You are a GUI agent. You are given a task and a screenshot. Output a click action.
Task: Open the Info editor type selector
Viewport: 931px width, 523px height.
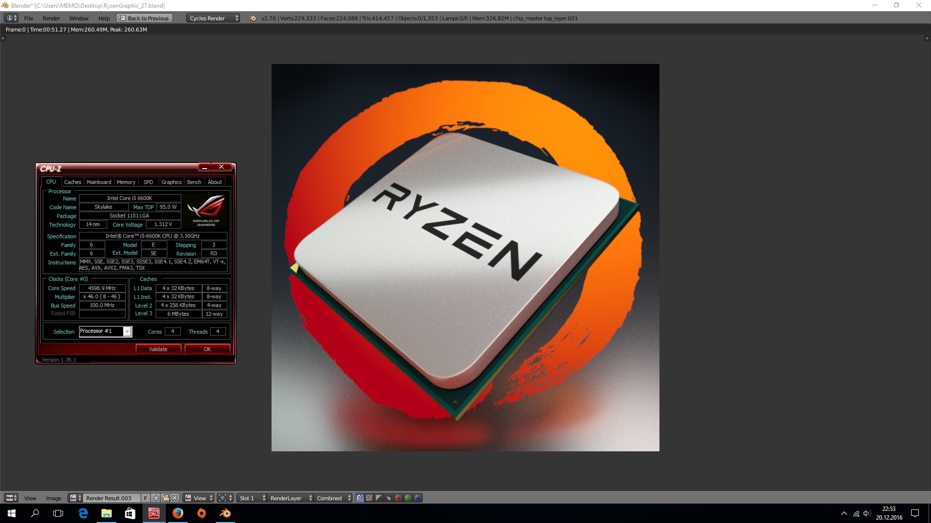(x=11, y=18)
